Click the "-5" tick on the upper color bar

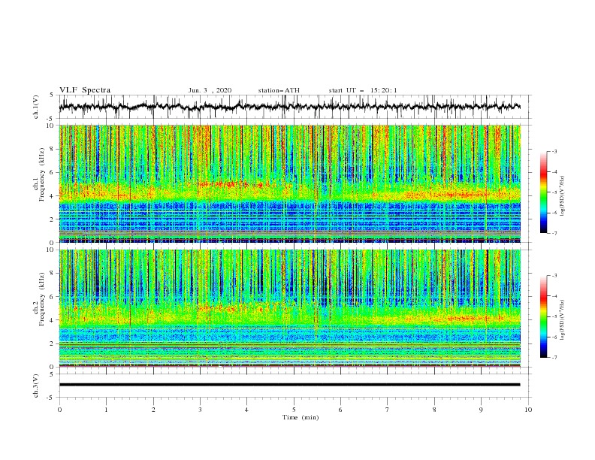coord(554,192)
